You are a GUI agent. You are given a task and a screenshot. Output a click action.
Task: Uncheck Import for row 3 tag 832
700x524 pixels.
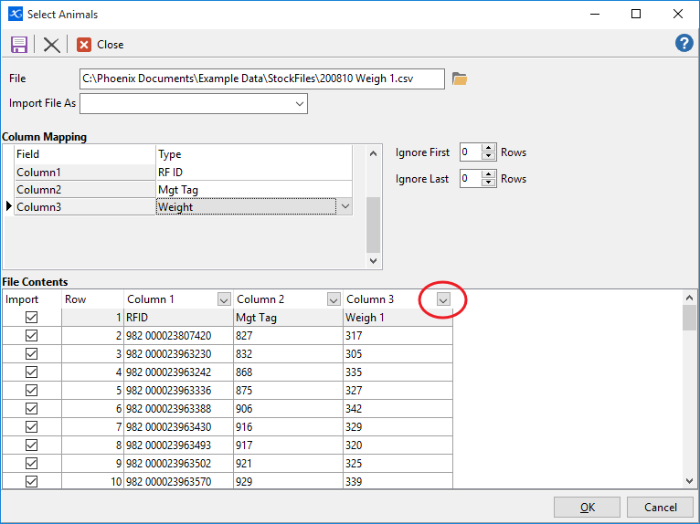(31, 354)
